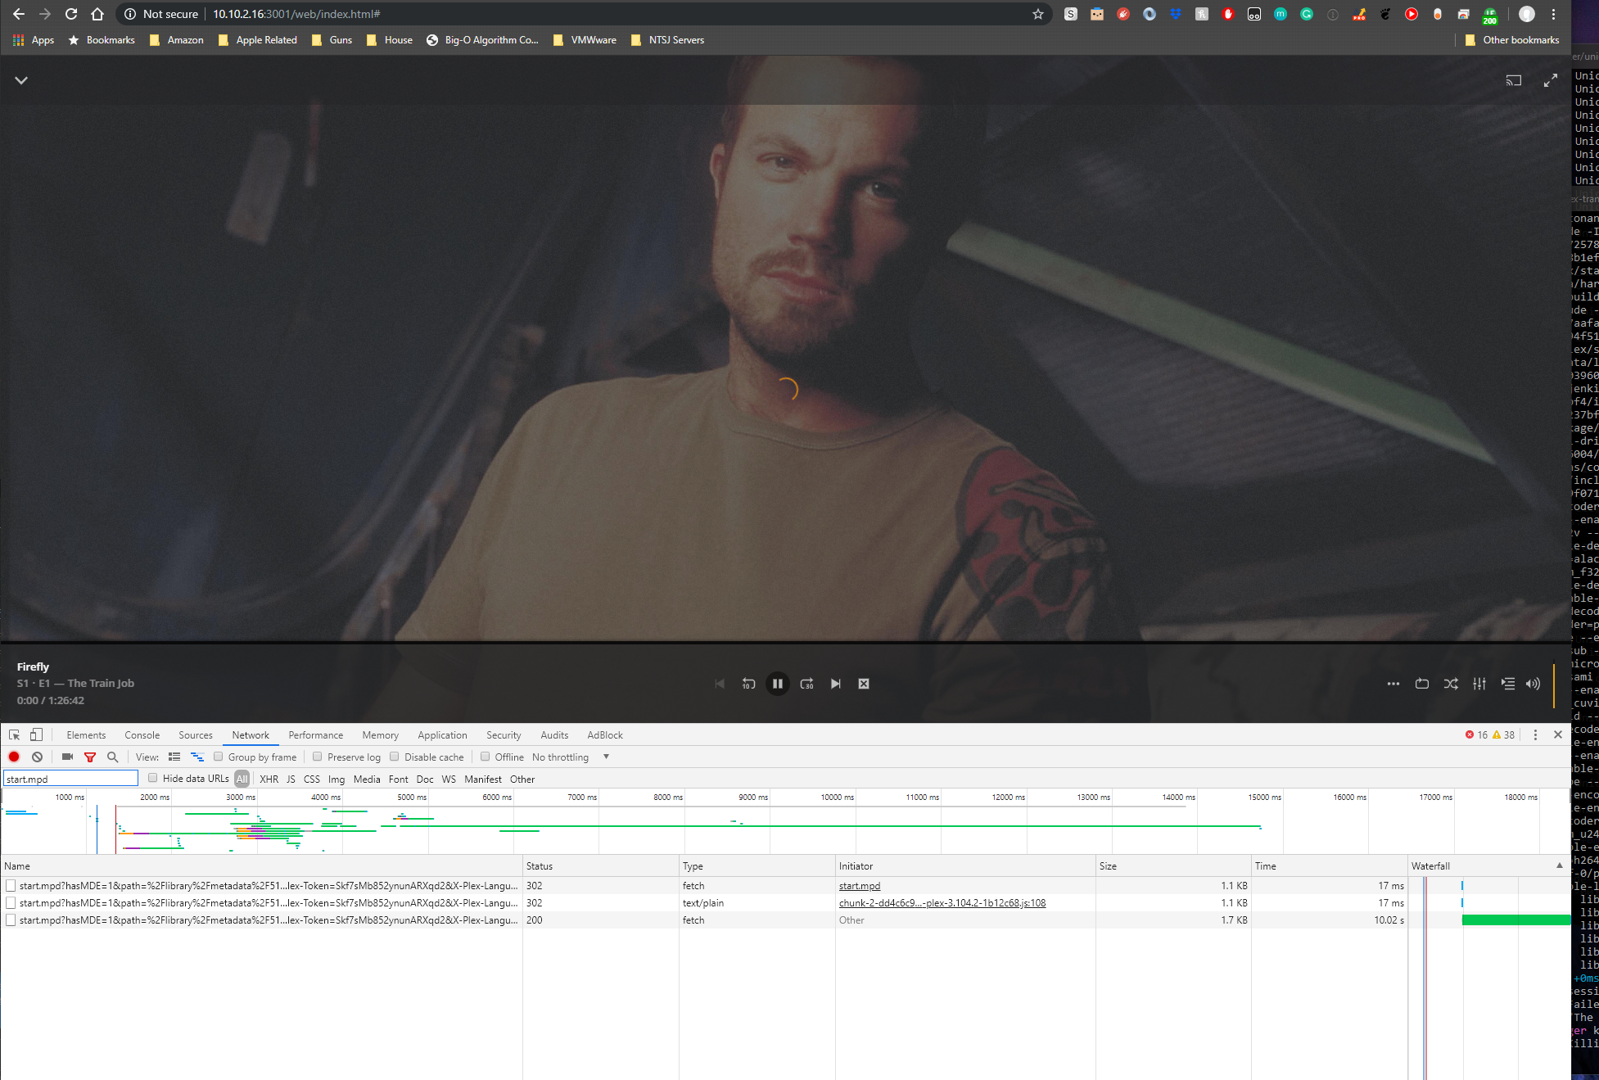Image resolution: width=1599 pixels, height=1080 pixels.
Task: Open network search magnifier
Action: click(113, 757)
